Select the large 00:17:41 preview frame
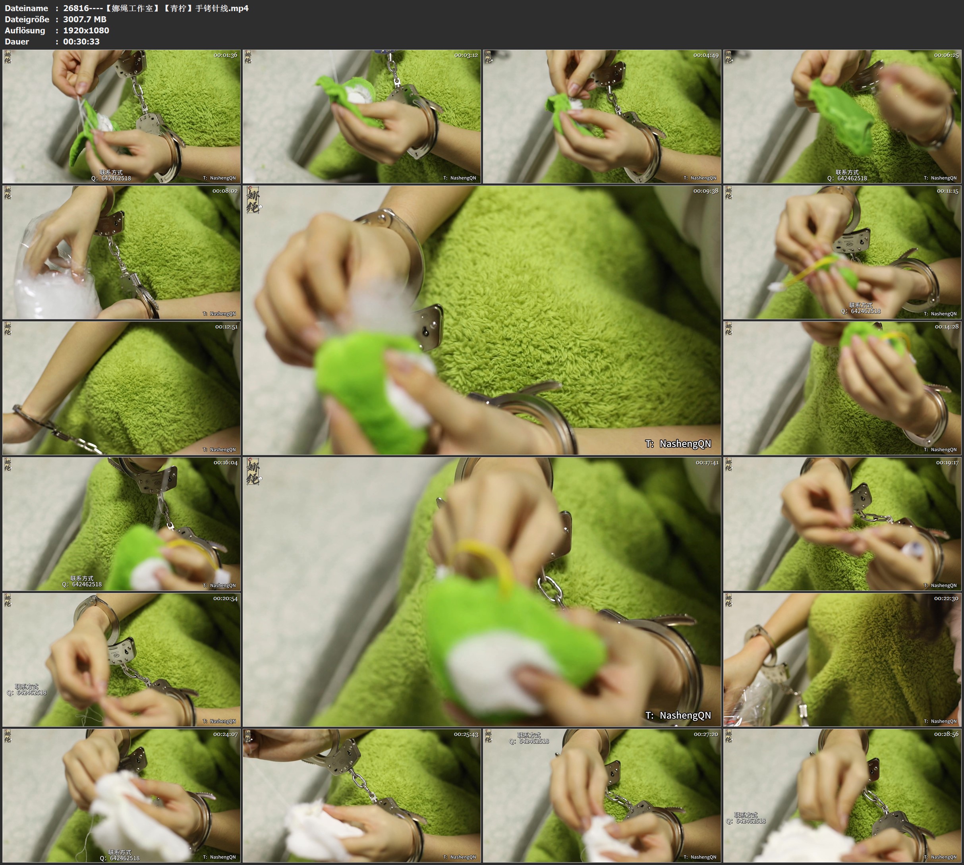Image resolution: width=964 pixels, height=865 pixels. 481,592
